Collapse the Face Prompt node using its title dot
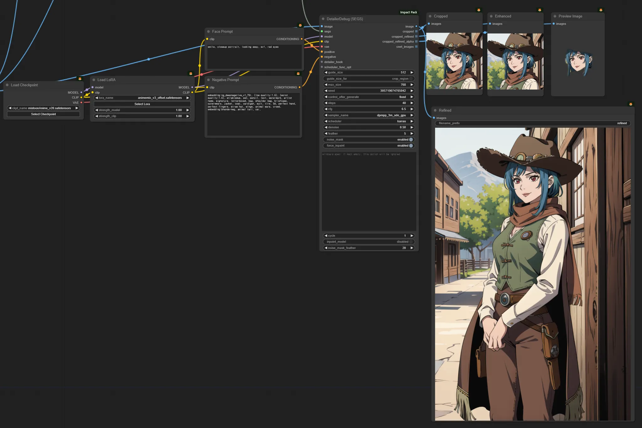Screen dimensions: 642x428 (x=208, y=32)
